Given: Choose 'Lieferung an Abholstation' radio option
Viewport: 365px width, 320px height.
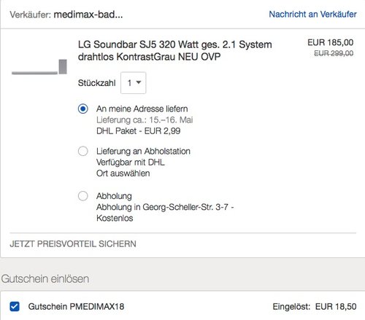Looking at the screenshot, I should coord(83,151).
